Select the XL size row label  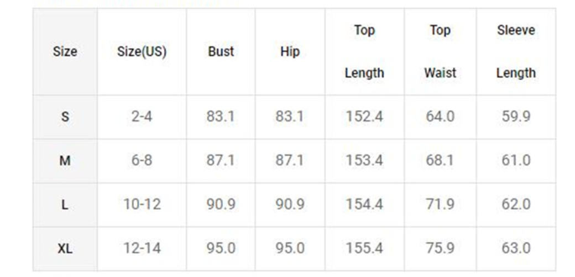(65, 248)
